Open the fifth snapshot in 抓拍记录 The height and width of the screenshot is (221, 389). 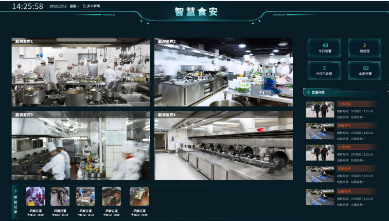pos(139,196)
